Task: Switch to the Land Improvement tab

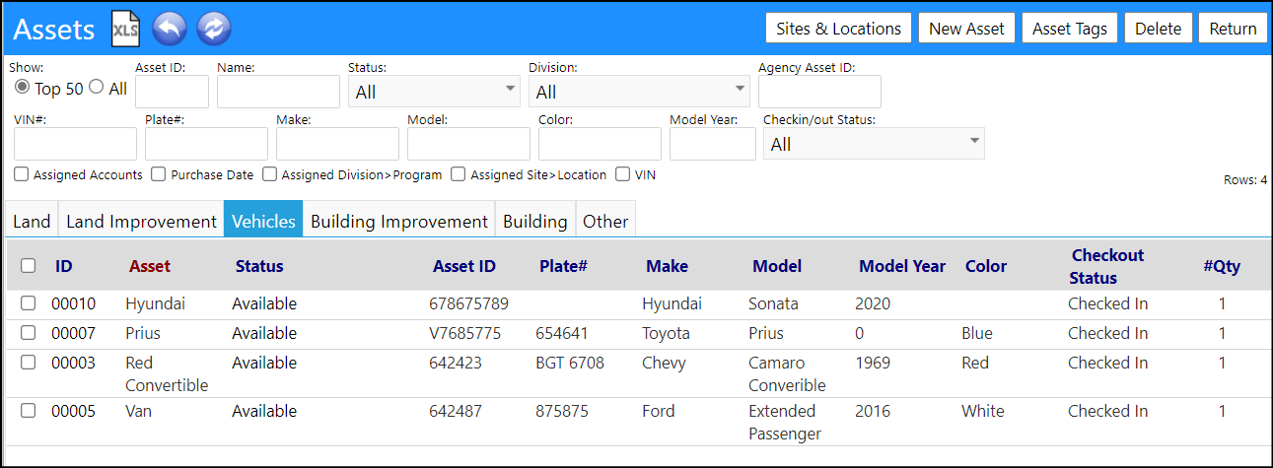Action: [141, 221]
